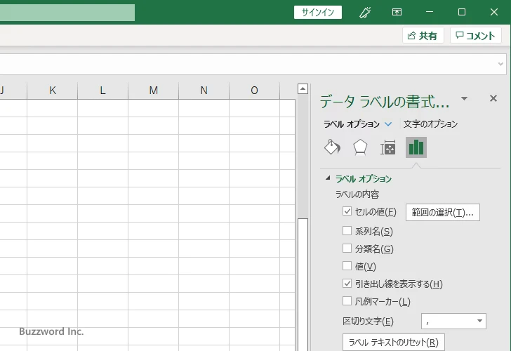Viewport: 511px width, 351px height.
Task: Minimize the Excel window
Action: pyautogui.click(x=430, y=12)
